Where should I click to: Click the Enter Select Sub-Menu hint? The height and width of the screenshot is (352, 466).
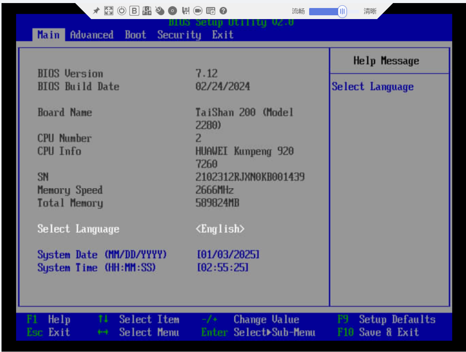click(x=258, y=333)
